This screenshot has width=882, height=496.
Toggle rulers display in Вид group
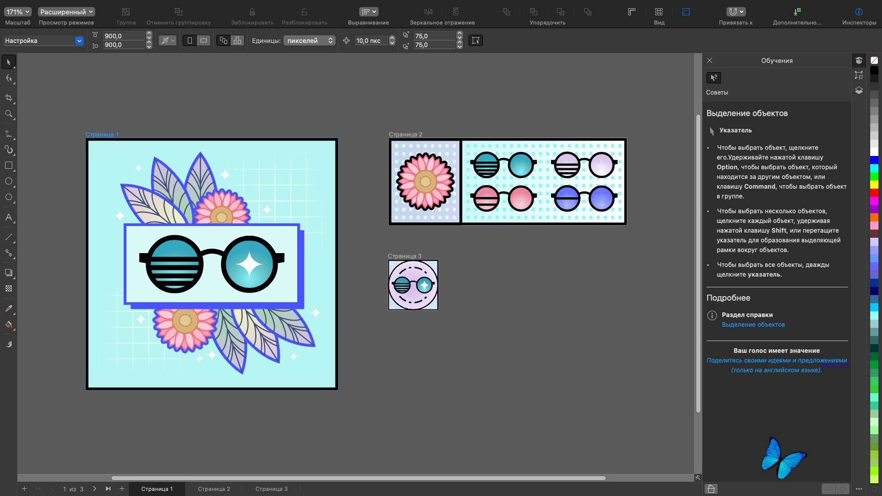tap(632, 12)
